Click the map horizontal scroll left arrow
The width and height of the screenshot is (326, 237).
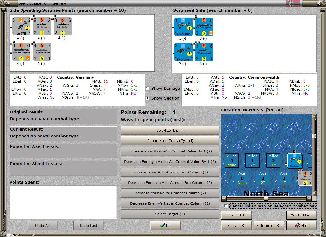coord(224,199)
